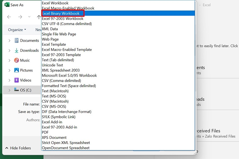The image size is (239, 159).
Task: Choose Excel 97-2003 Workbook type
Action: pos(118,18)
